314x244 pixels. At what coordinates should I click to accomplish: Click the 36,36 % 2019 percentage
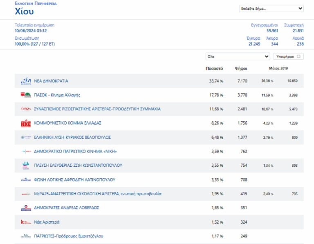click(x=267, y=81)
